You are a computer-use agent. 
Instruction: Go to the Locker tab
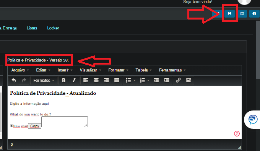53,28
